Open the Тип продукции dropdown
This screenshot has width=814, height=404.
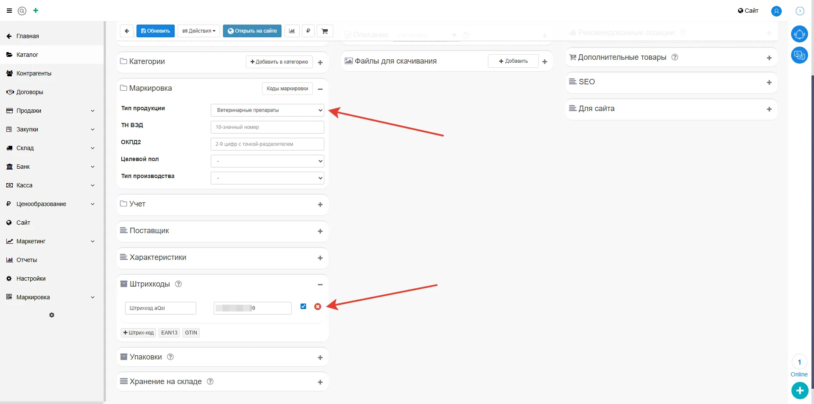point(267,110)
